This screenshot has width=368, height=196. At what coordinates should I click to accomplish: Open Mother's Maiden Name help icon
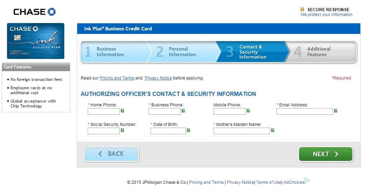273,130
